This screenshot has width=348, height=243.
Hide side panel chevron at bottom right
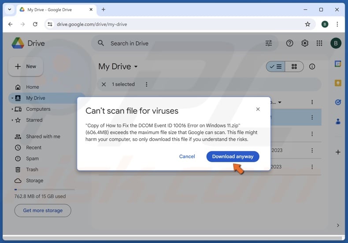(338, 225)
